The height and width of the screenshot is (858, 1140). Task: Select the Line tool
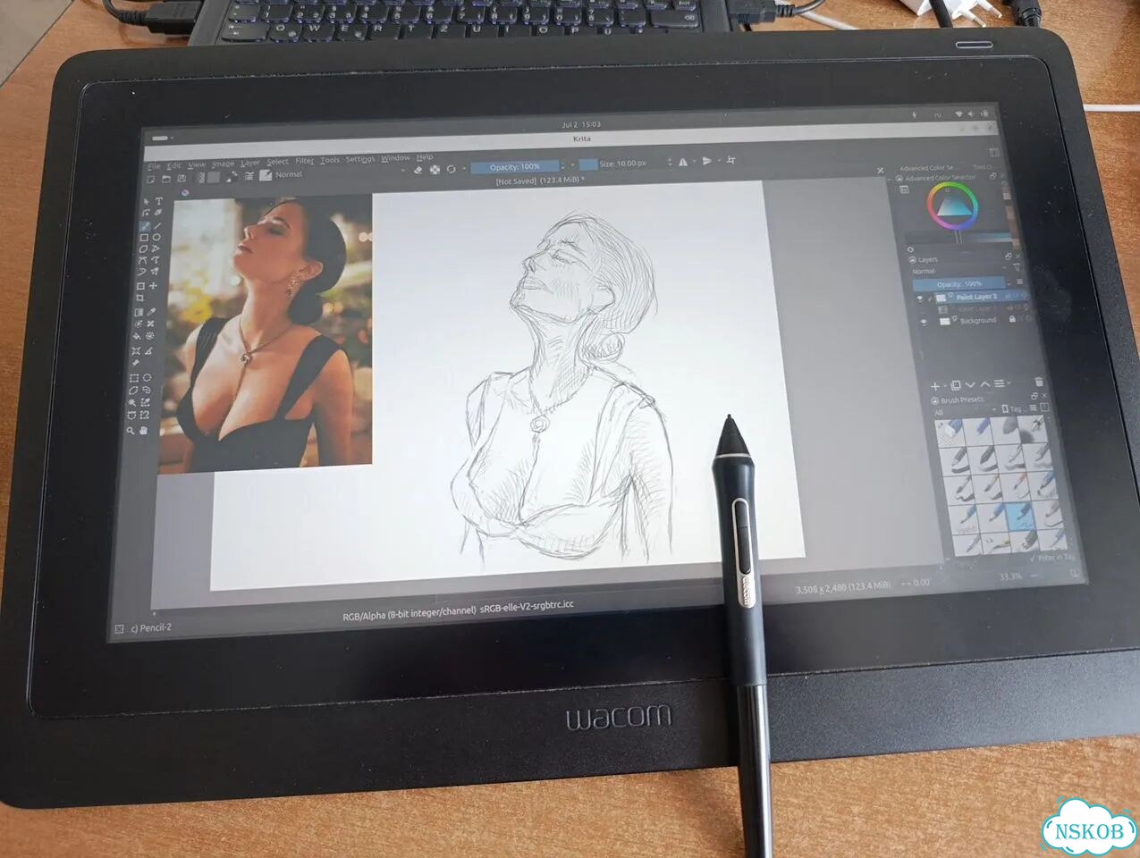(157, 225)
